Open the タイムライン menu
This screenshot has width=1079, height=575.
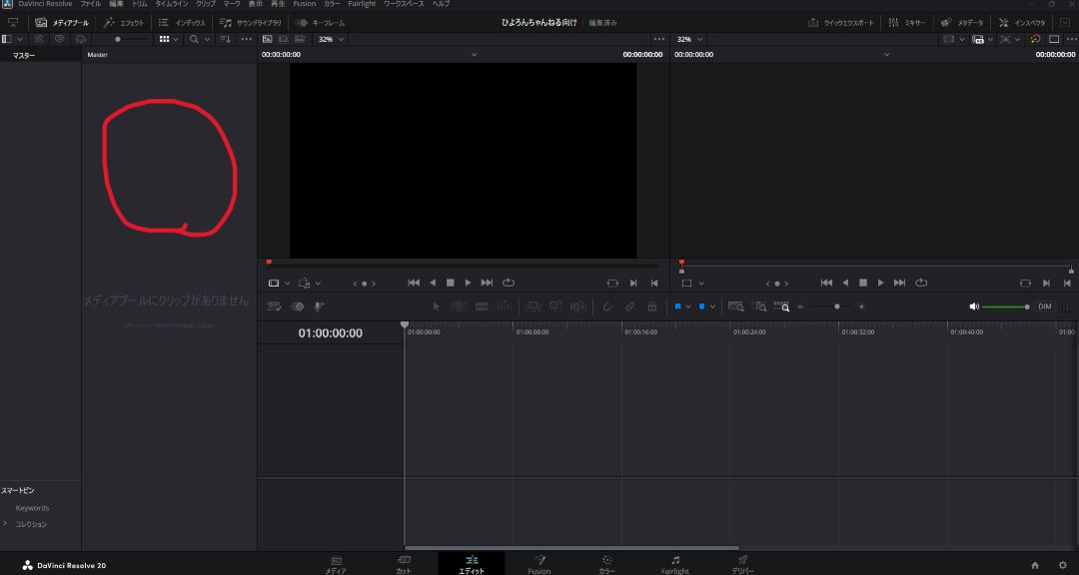point(171,4)
